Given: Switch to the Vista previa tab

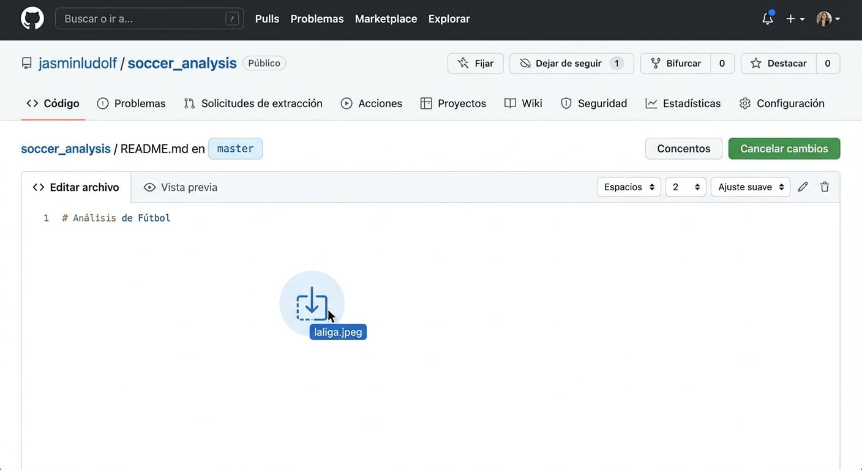Looking at the screenshot, I should (181, 187).
